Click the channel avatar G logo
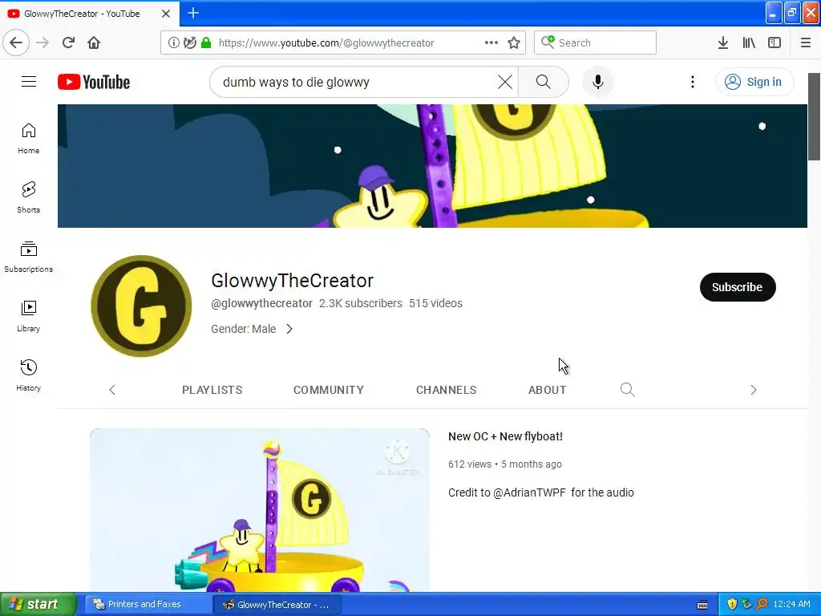Image resolution: width=821 pixels, height=616 pixels. tap(141, 306)
